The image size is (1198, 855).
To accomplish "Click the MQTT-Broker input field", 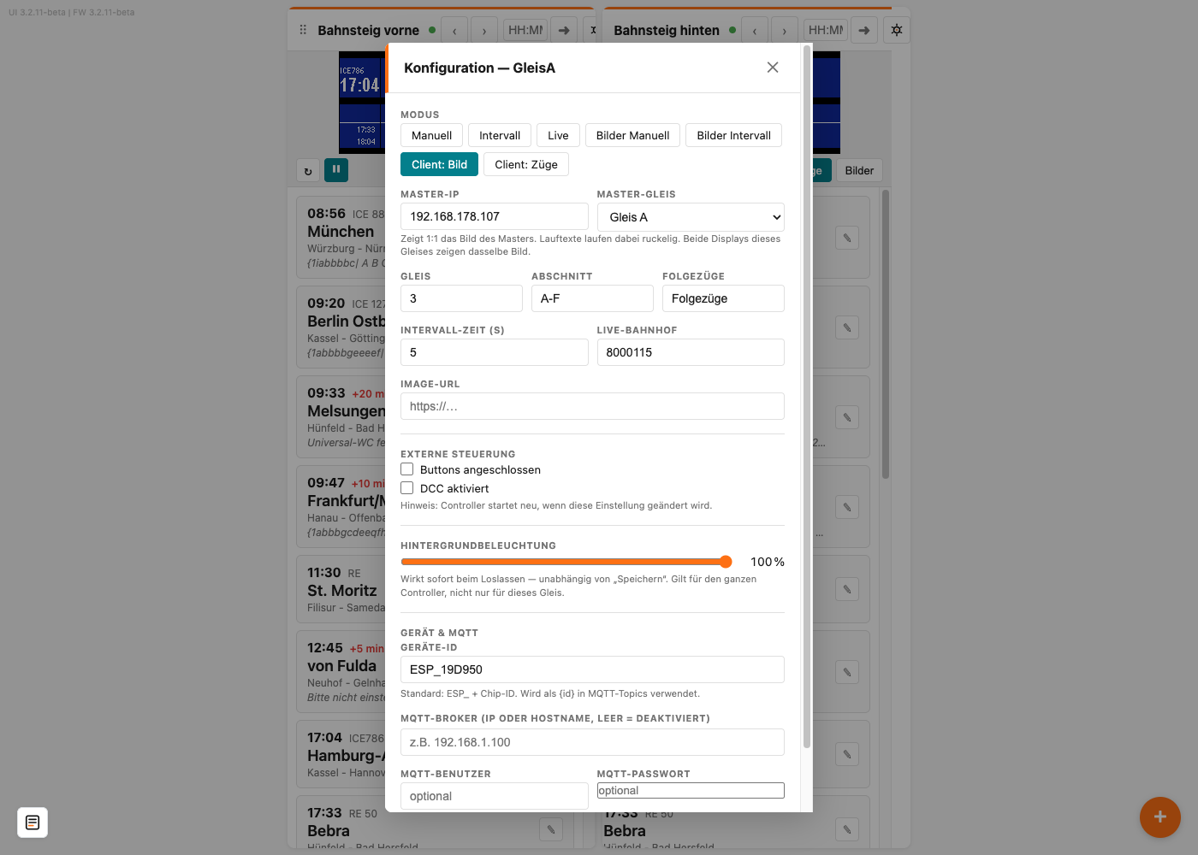I will 592,742.
